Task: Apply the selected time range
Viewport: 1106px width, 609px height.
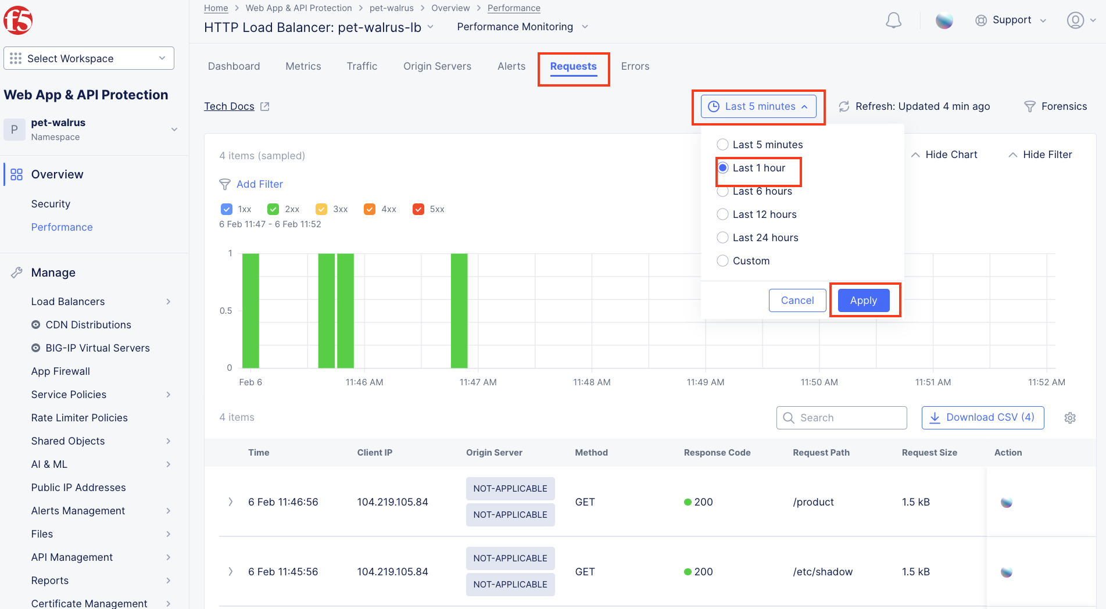Action: pos(864,300)
